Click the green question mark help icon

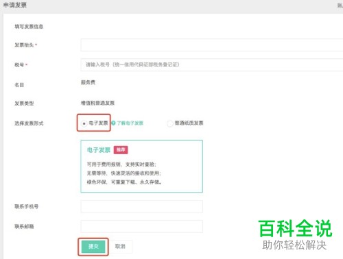(113, 123)
